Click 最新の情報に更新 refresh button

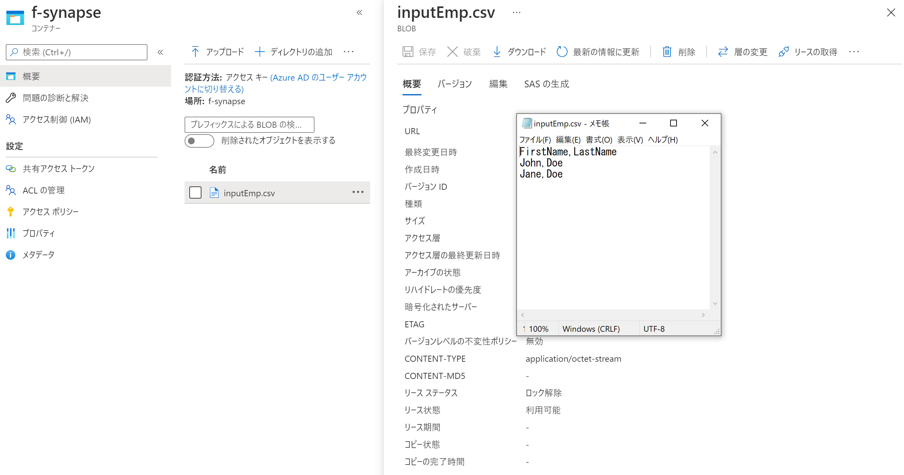[598, 52]
